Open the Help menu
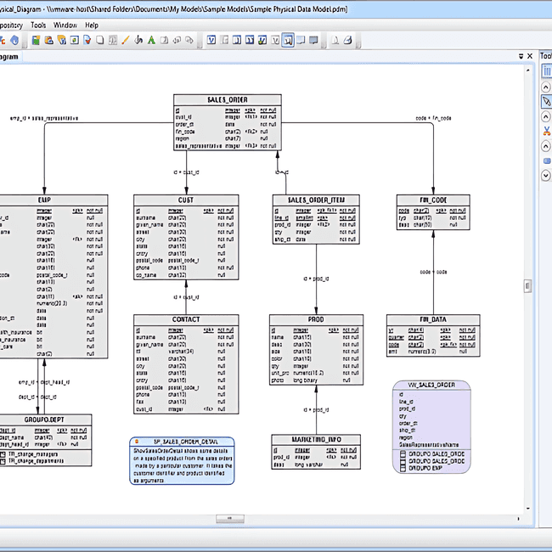 click(92, 25)
